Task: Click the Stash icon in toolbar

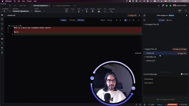Action: click(x=99, y=11)
